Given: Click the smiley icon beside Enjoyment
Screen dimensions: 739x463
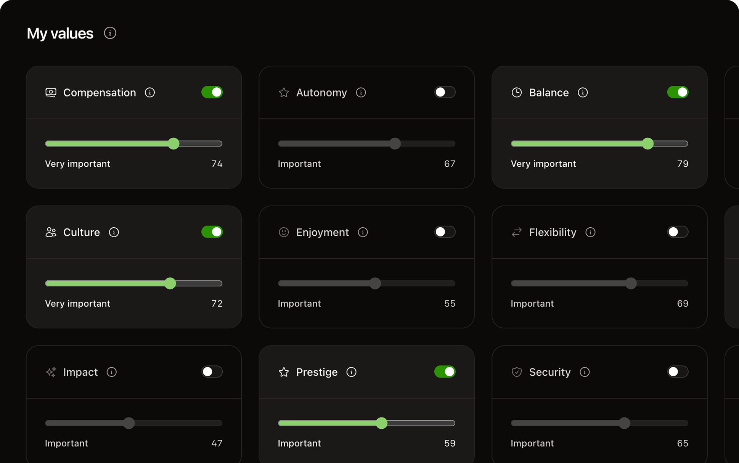Looking at the screenshot, I should point(284,232).
